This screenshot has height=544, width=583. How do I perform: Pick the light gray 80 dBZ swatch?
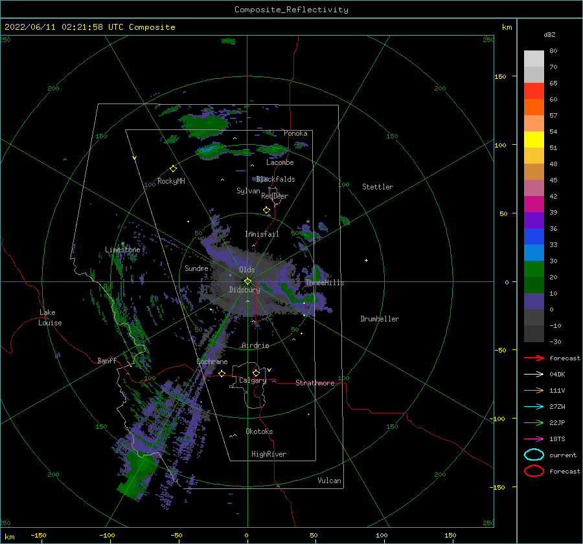534,58
